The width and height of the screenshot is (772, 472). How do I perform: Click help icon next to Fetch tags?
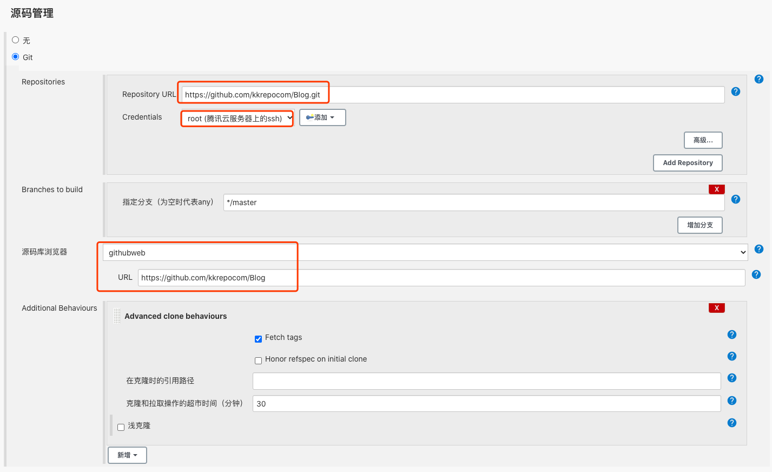(731, 335)
